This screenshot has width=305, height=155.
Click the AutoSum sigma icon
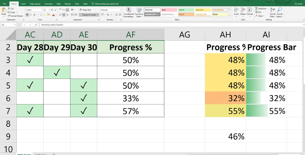[x=256, y=9]
